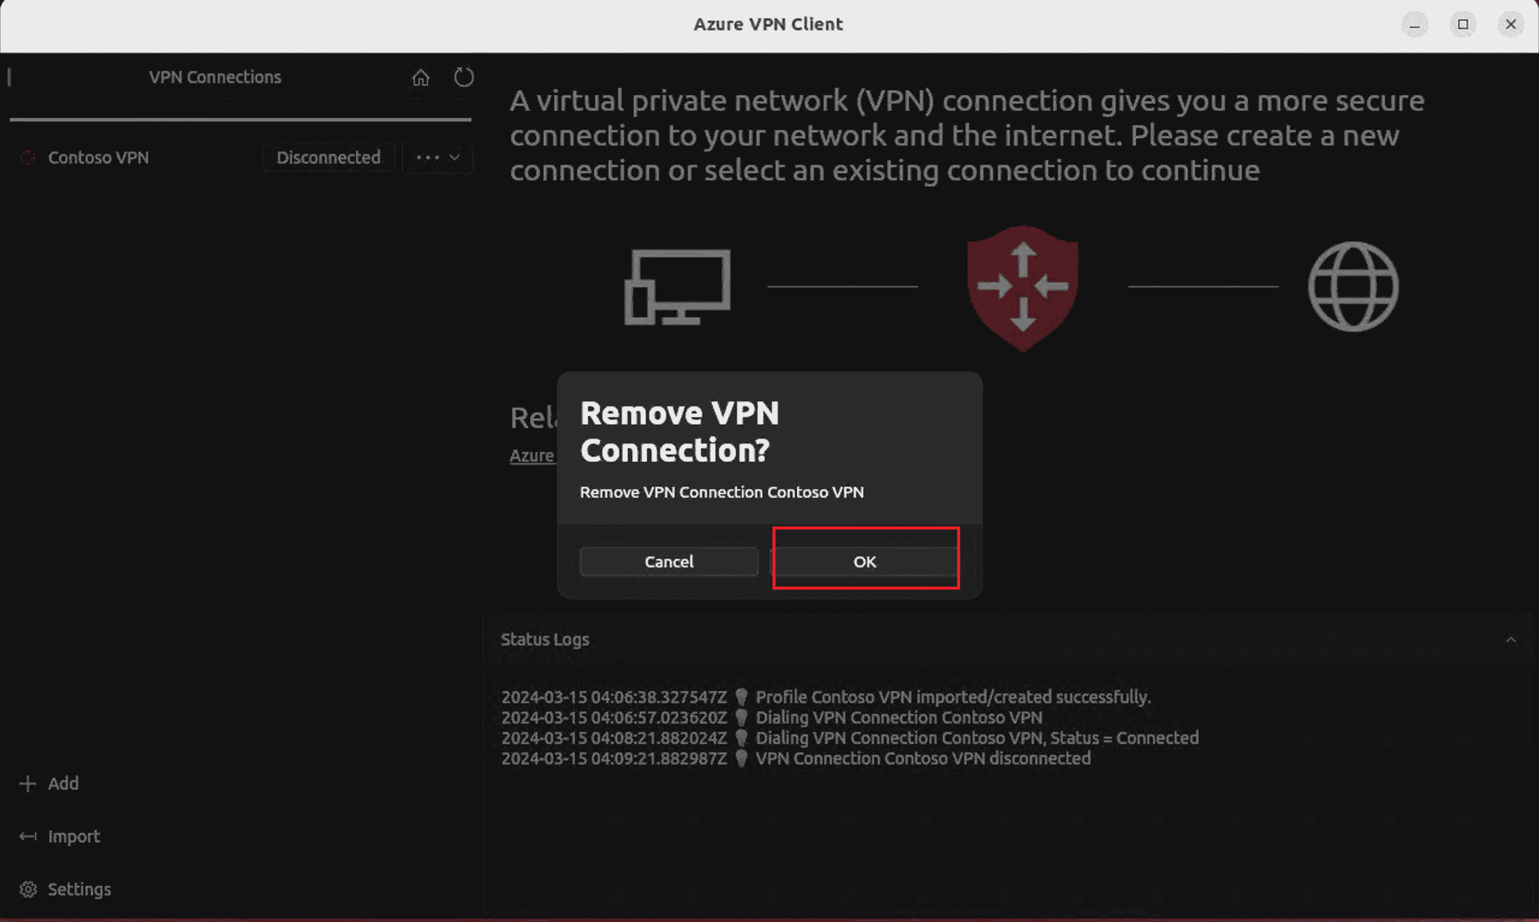Image resolution: width=1539 pixels, height=922 pixels.
Task: Open Settings in the sidebar
Action: coord(79,890)
